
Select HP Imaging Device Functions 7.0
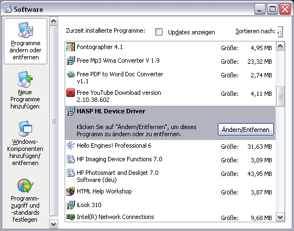point(120,159)
